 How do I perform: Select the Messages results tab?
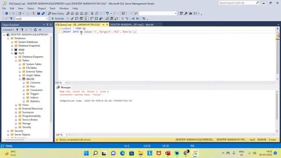tap(64, 87)
